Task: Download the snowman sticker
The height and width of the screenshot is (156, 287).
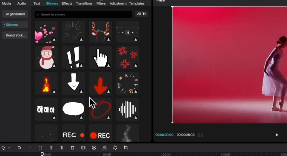Action: click(54, 65)
